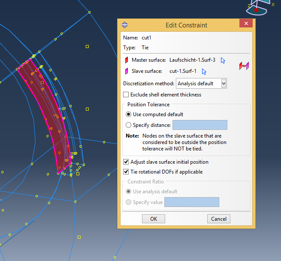This screenshot has width=281, height=261.
Task: Click the Specify value input field
Action: pyautogui.click(x=192, y=202)
